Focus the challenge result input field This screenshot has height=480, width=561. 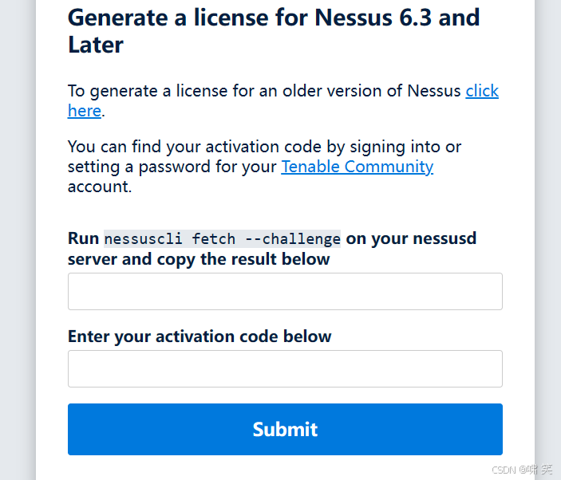pyautogui.click(x=285, y=291)
